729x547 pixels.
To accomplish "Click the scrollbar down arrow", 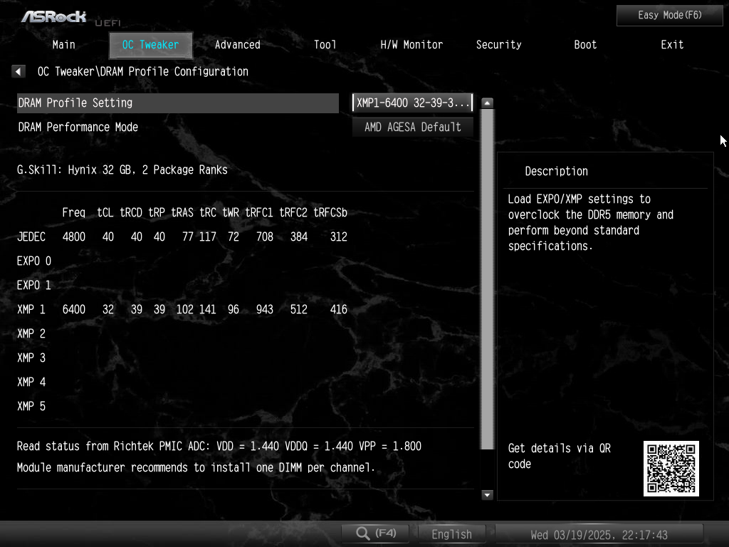I will (487, 494).
